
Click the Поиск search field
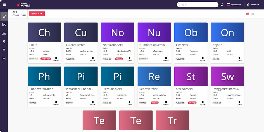[198, 4]
